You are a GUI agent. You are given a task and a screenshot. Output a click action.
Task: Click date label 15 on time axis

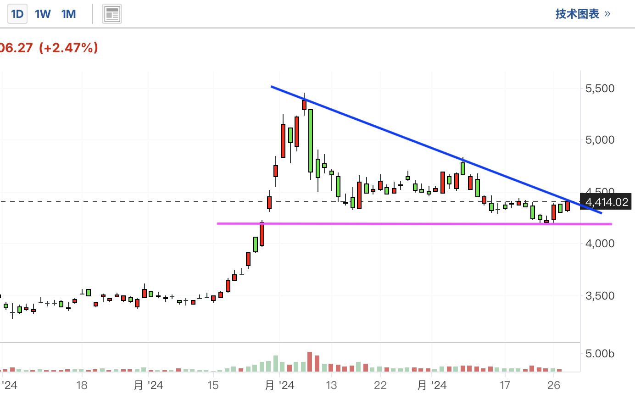[213, 385]
